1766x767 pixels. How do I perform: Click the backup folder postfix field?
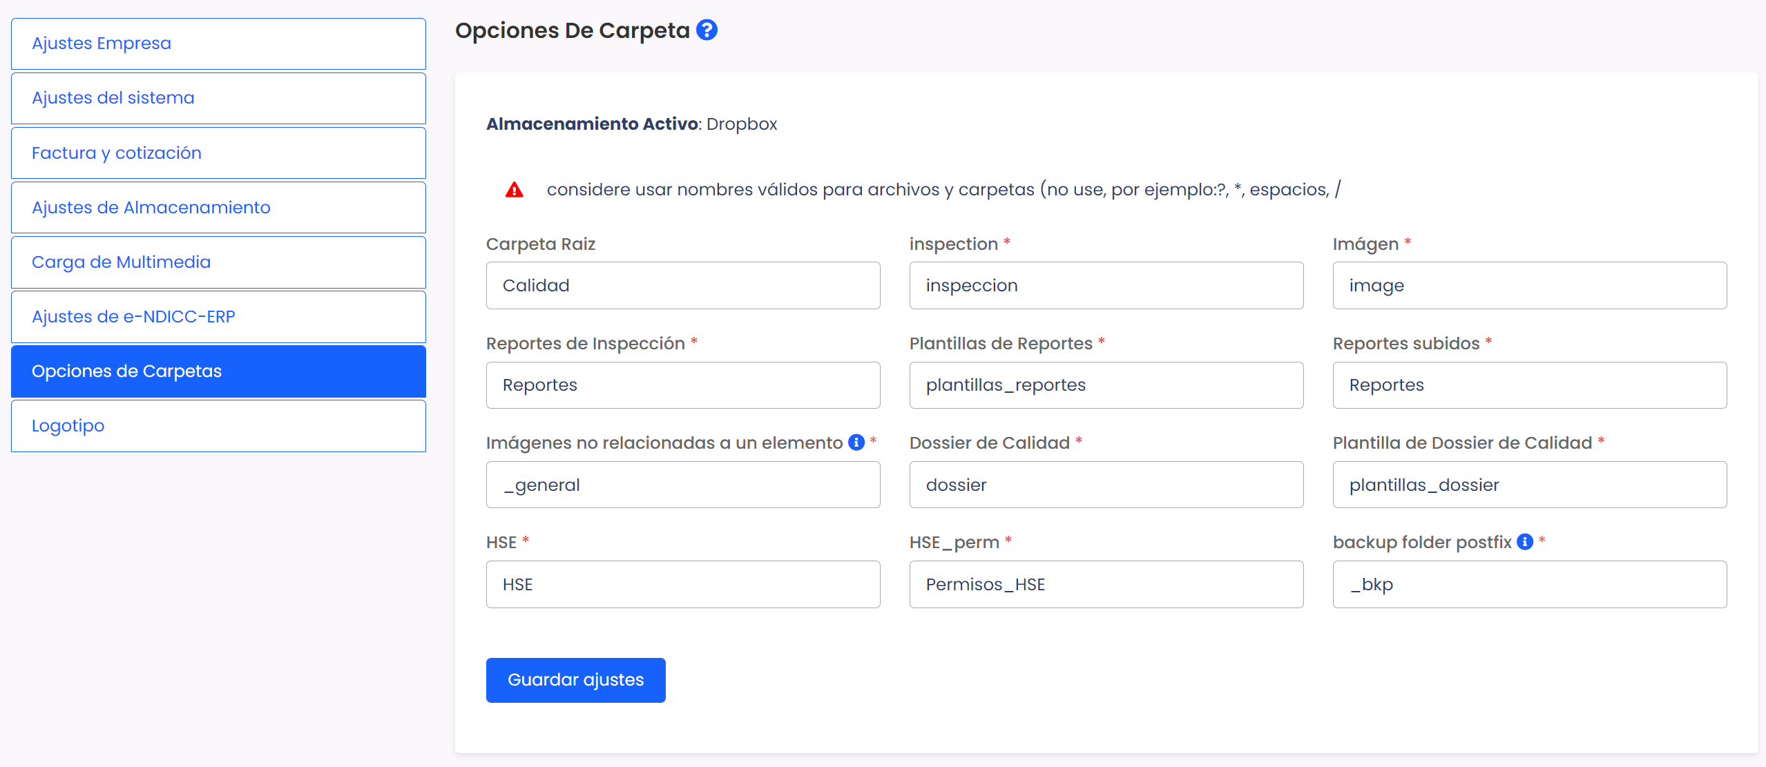1529,584
